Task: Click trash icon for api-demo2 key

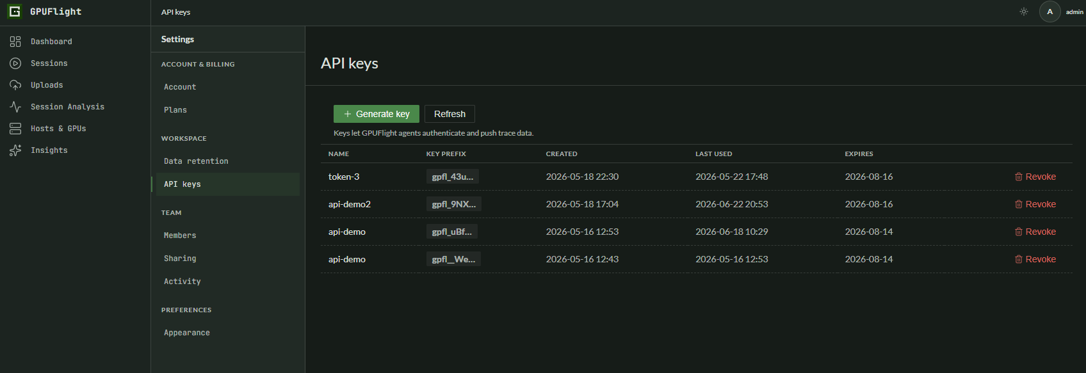Action: click(x=1019, y=204)
